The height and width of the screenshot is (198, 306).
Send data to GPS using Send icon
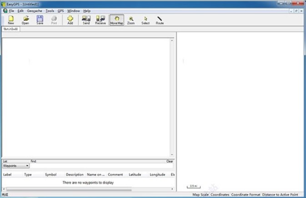[x=86, y=20]
